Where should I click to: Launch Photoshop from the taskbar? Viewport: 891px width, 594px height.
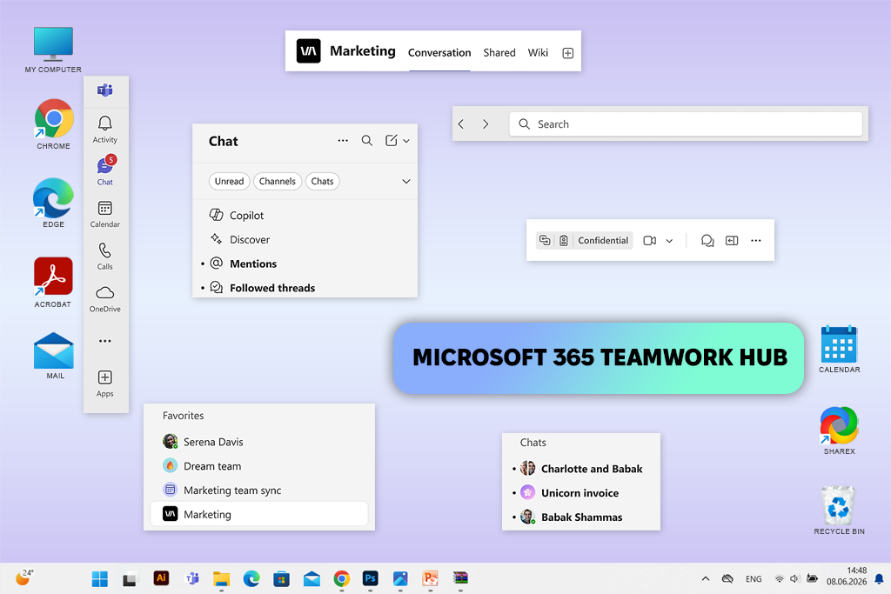(x=370, y=578)
